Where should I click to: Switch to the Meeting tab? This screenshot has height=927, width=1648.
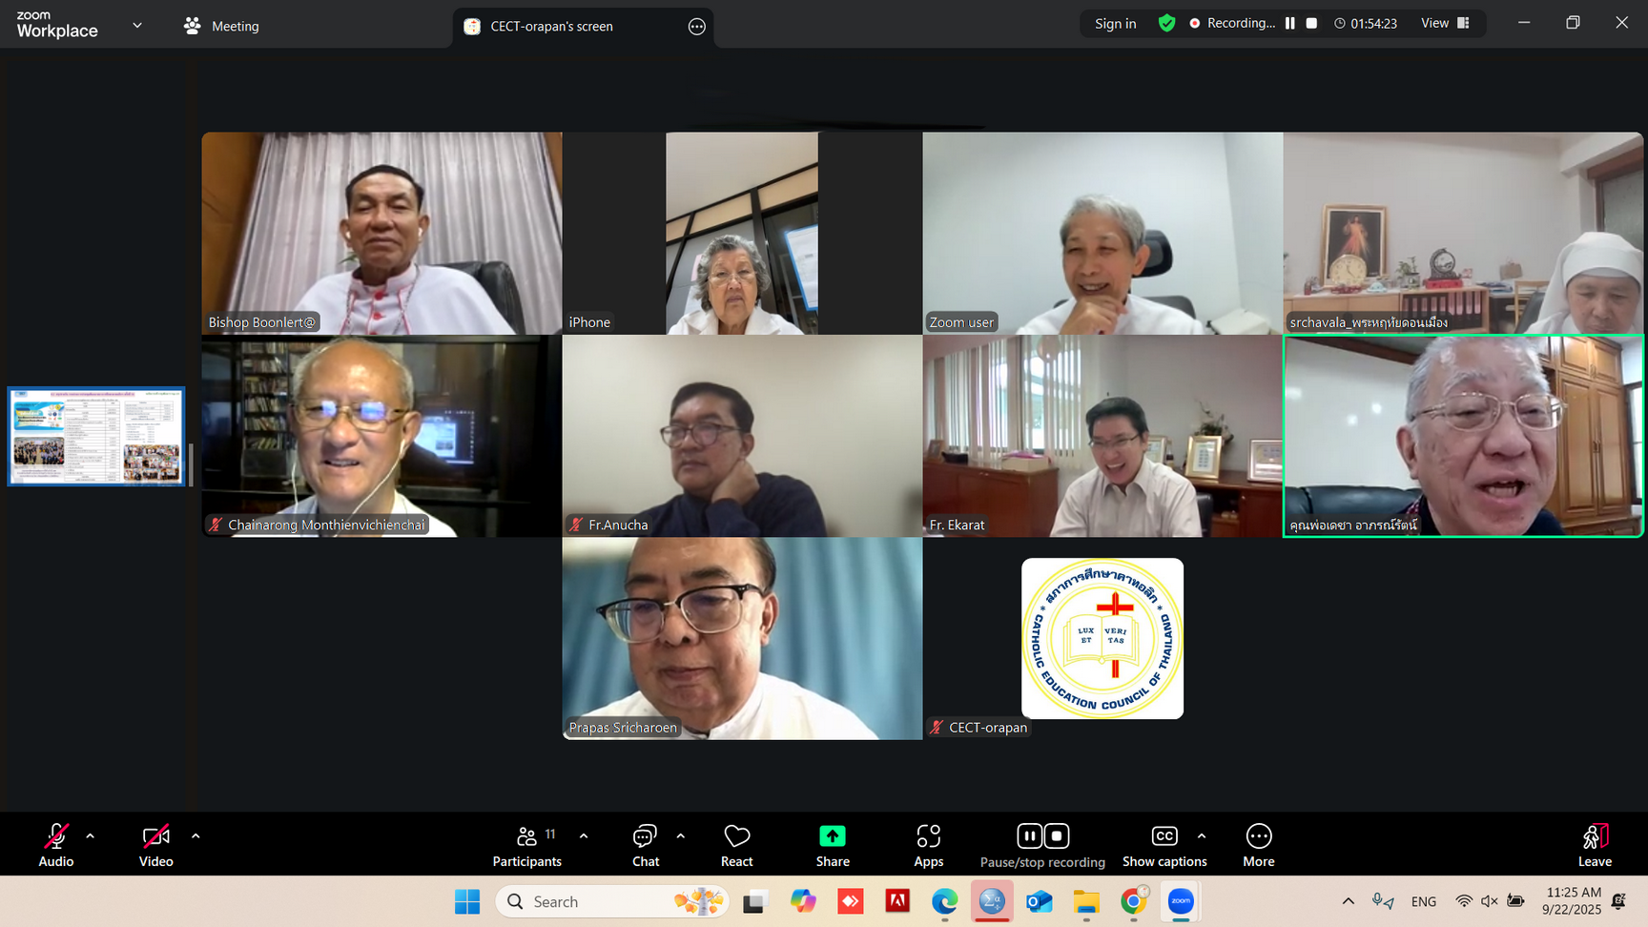click(222, 26)
